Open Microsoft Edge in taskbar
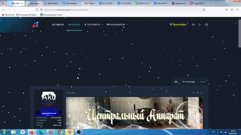This screenshot has width=241, height=135. tap(41, 132)
